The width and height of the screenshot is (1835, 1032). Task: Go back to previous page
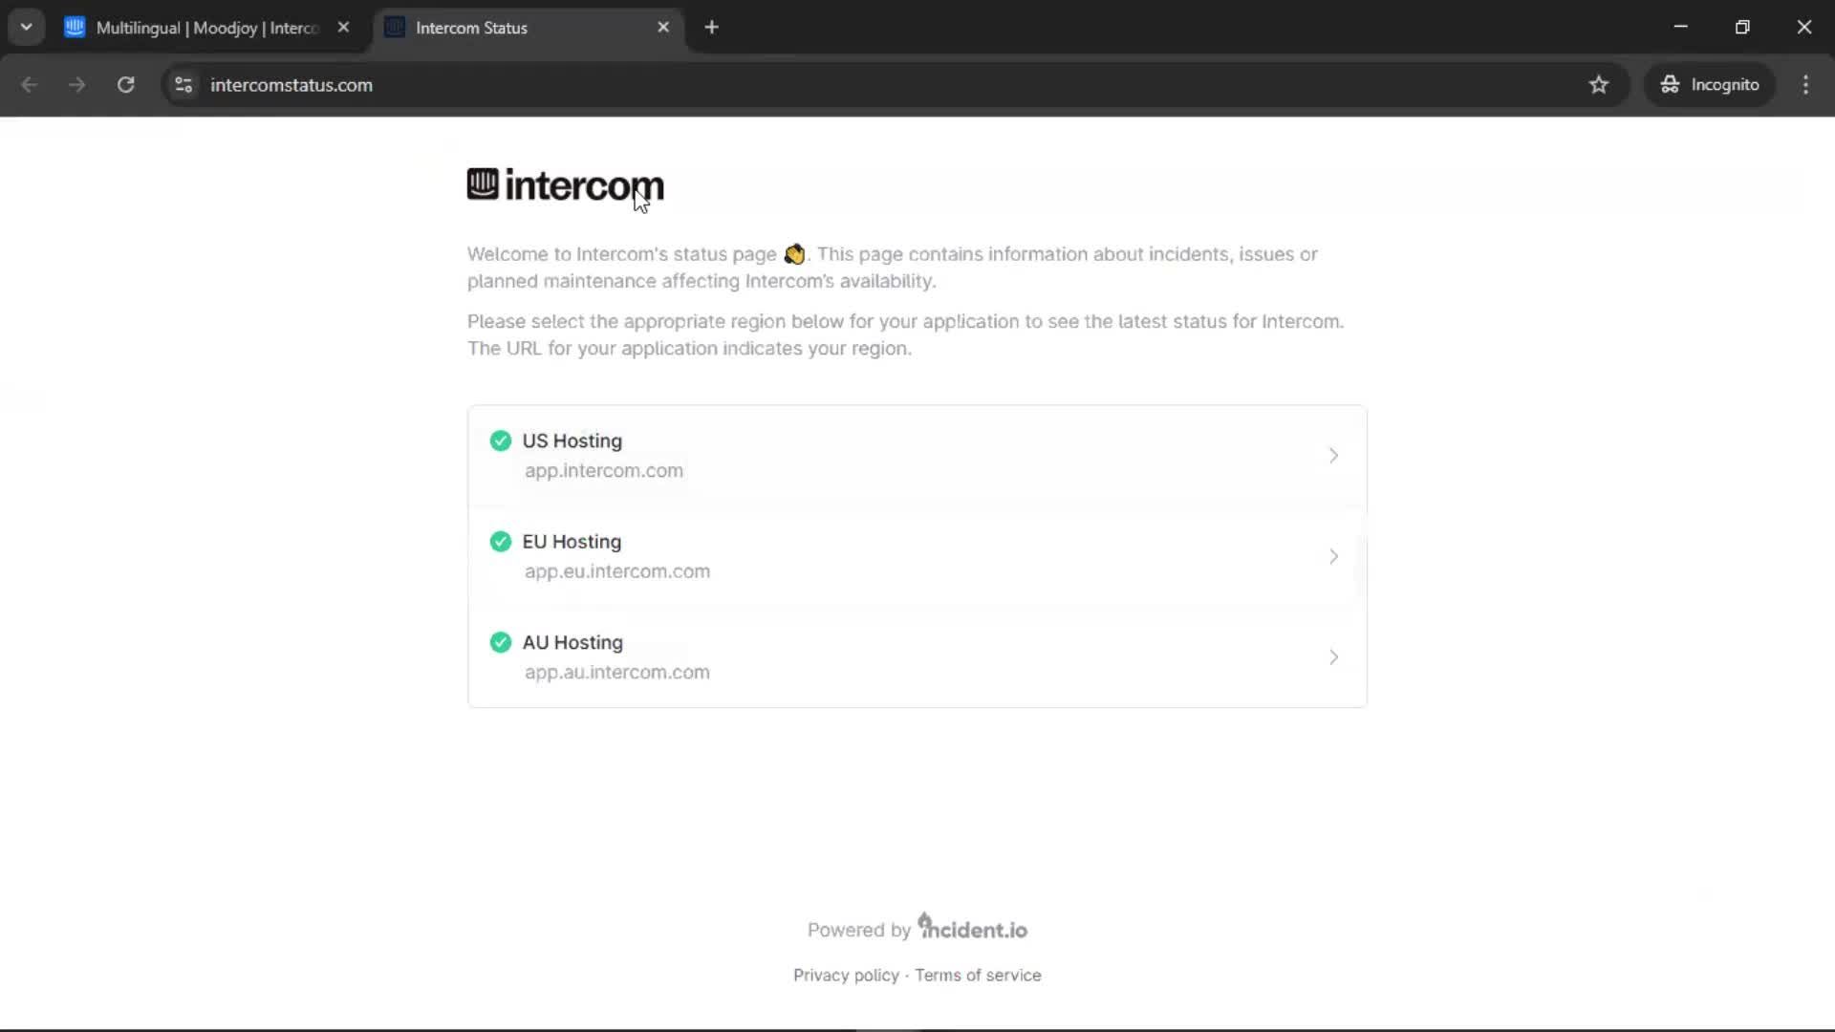(x=29, y=85)
